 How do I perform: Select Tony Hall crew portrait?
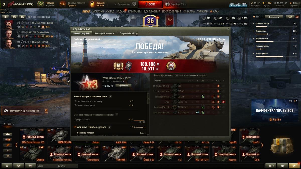click(9, 44)
